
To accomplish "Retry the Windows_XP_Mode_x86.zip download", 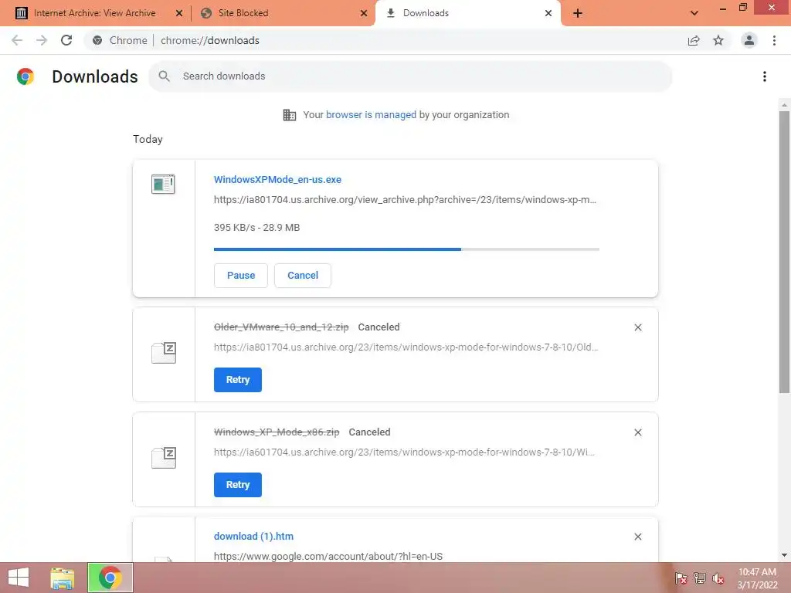I will point(238,485).
